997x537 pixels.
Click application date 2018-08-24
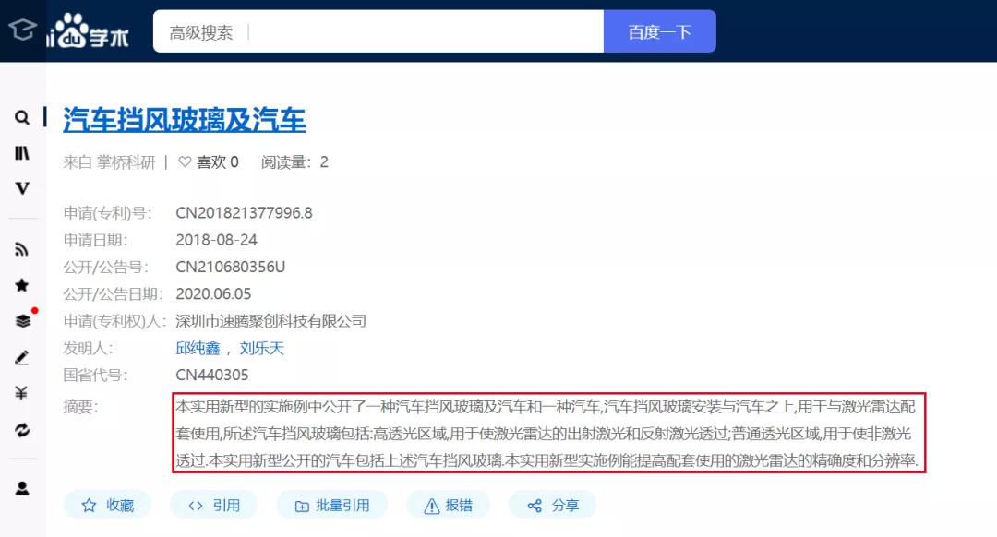pos(216,240)
